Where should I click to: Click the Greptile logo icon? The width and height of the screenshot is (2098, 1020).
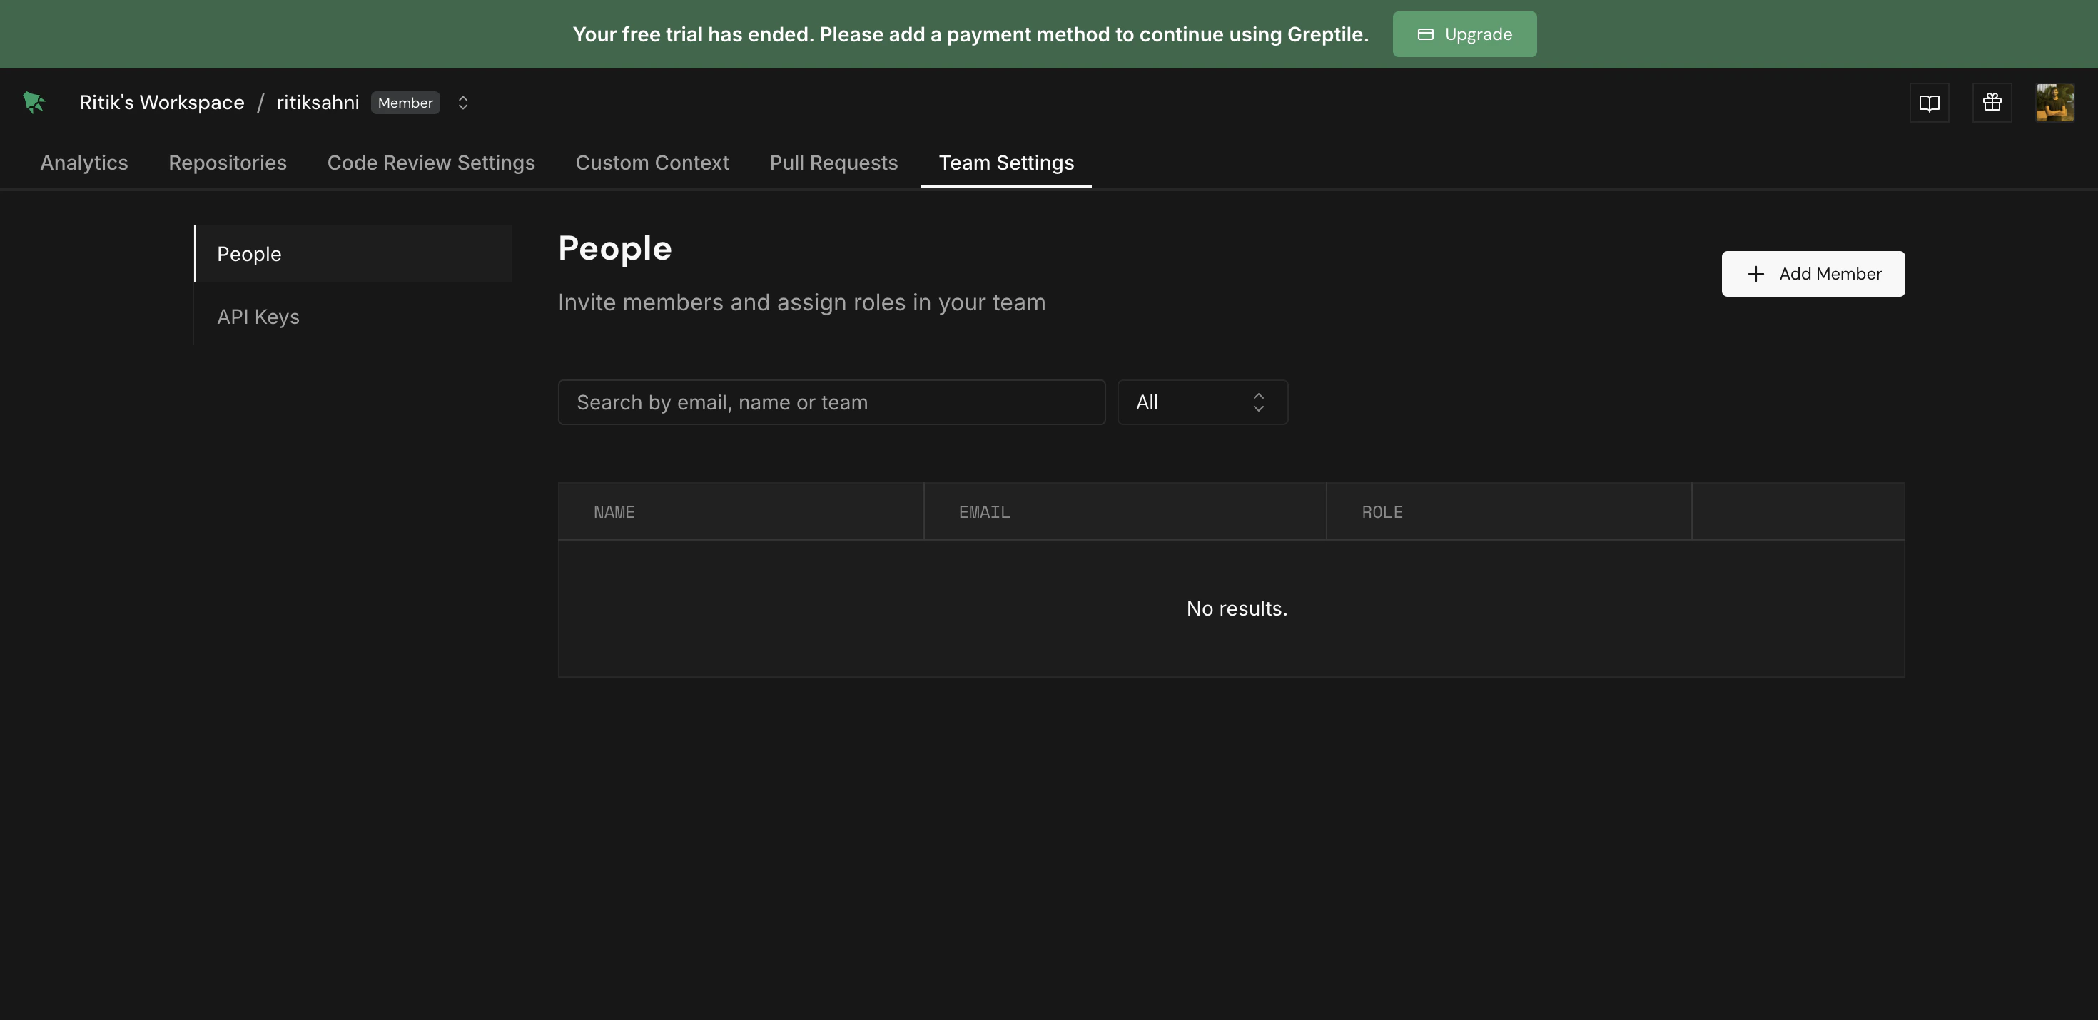(x=34, y=103)
